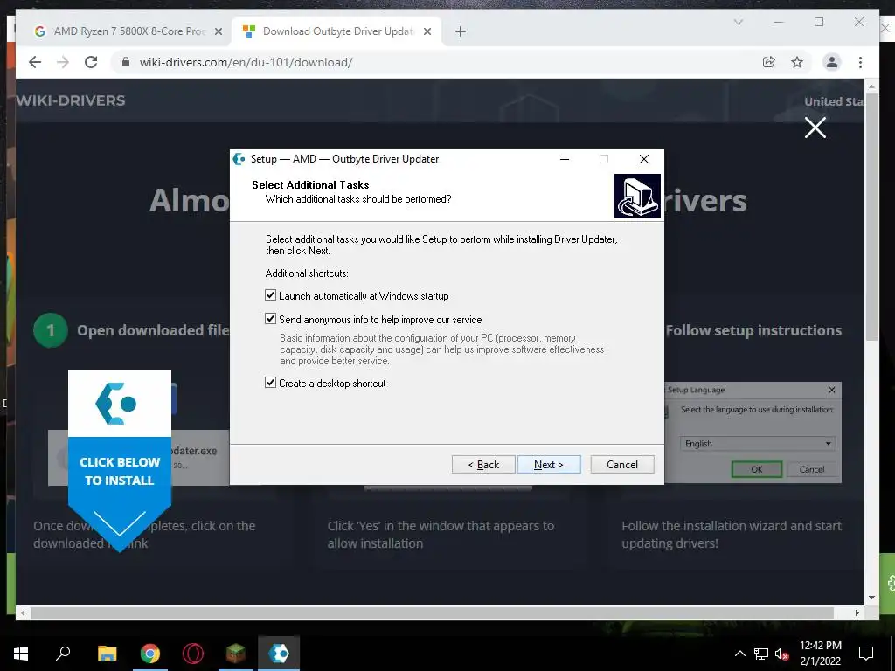
Task: Click the vertical page scrollbar
Action: (871, 217)
